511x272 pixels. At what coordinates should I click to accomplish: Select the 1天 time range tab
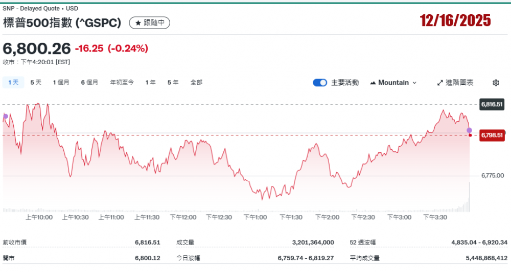13,83
